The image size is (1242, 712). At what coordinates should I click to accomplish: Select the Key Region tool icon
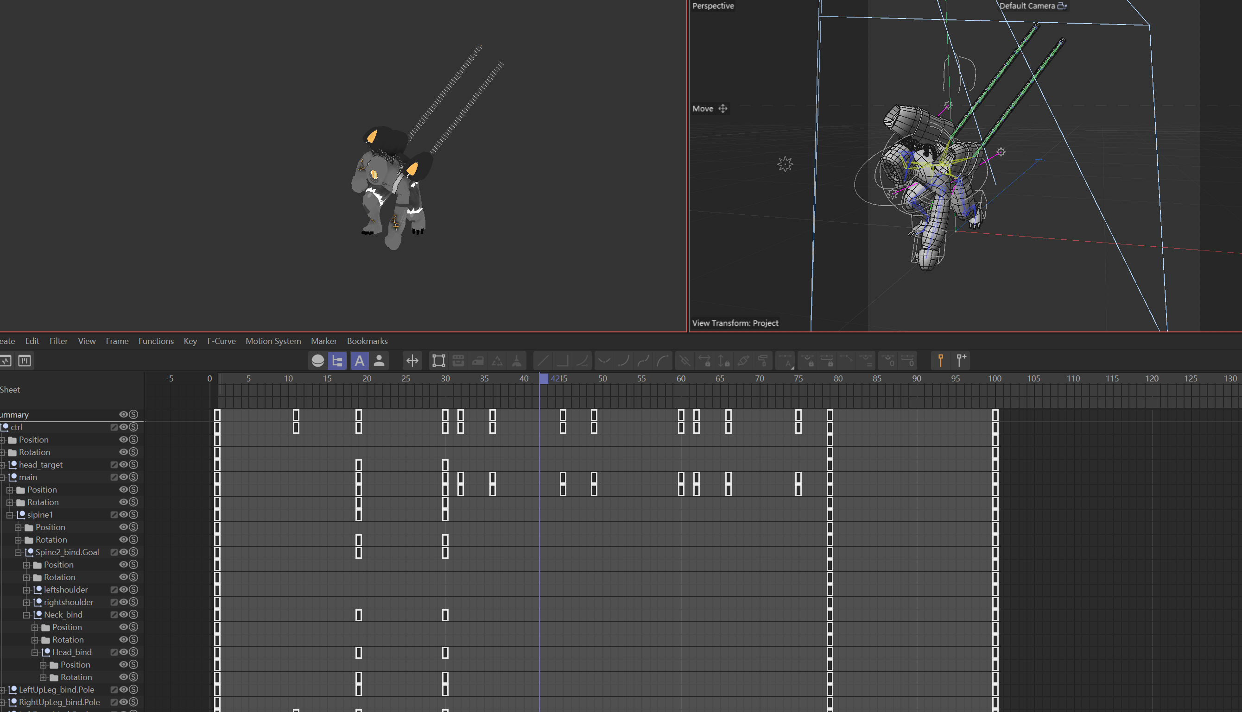pyautogui.click(x=439, y=361)
